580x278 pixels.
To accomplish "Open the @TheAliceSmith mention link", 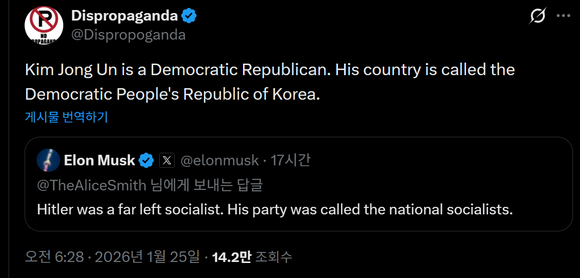I will tap(91, 185).
